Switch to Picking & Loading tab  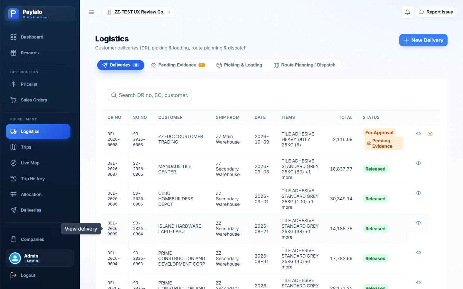click(x=239, y=65)
